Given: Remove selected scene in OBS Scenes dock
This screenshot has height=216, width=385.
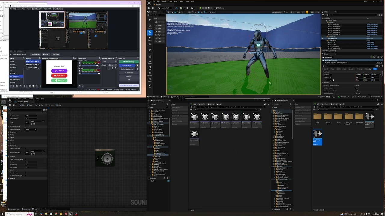Looking at the screenshot, I should pos(14,86).
